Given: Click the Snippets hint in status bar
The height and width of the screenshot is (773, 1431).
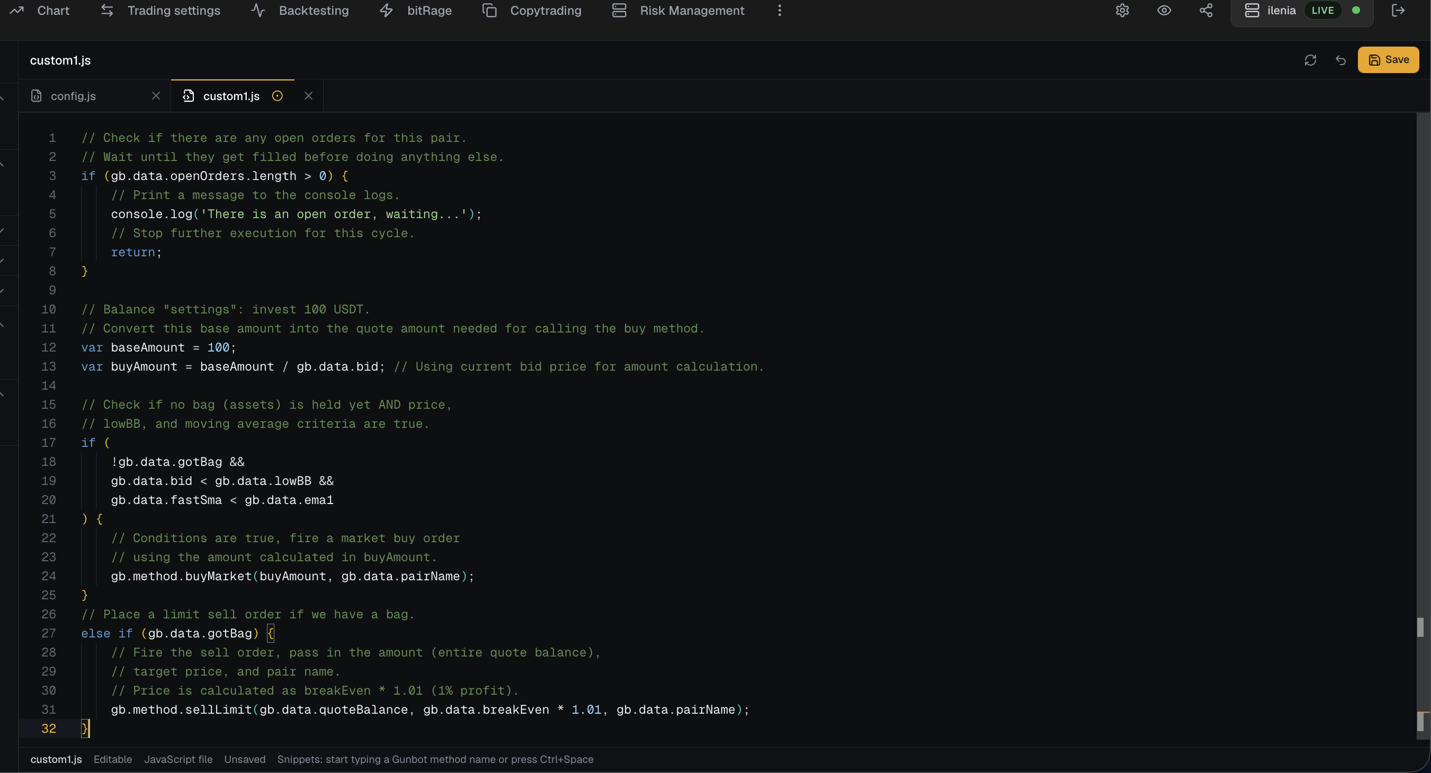Looking at the screenshot, I should [435, 760].
